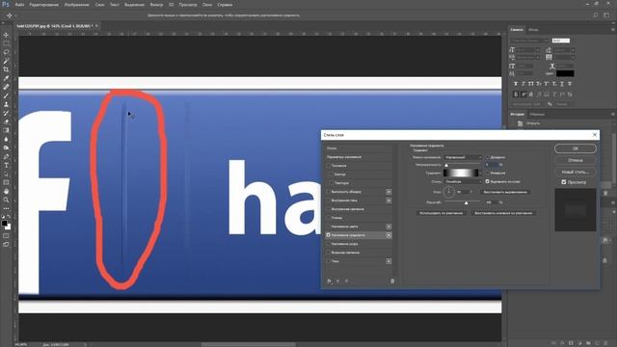Click the trash icon in Layer Style dialog
Viewport: 617px width, 347px height.
392,280
